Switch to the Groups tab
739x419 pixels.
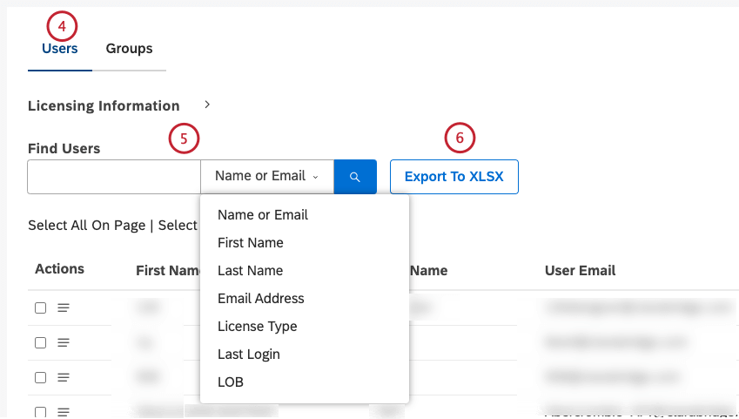tap(129, 49)
